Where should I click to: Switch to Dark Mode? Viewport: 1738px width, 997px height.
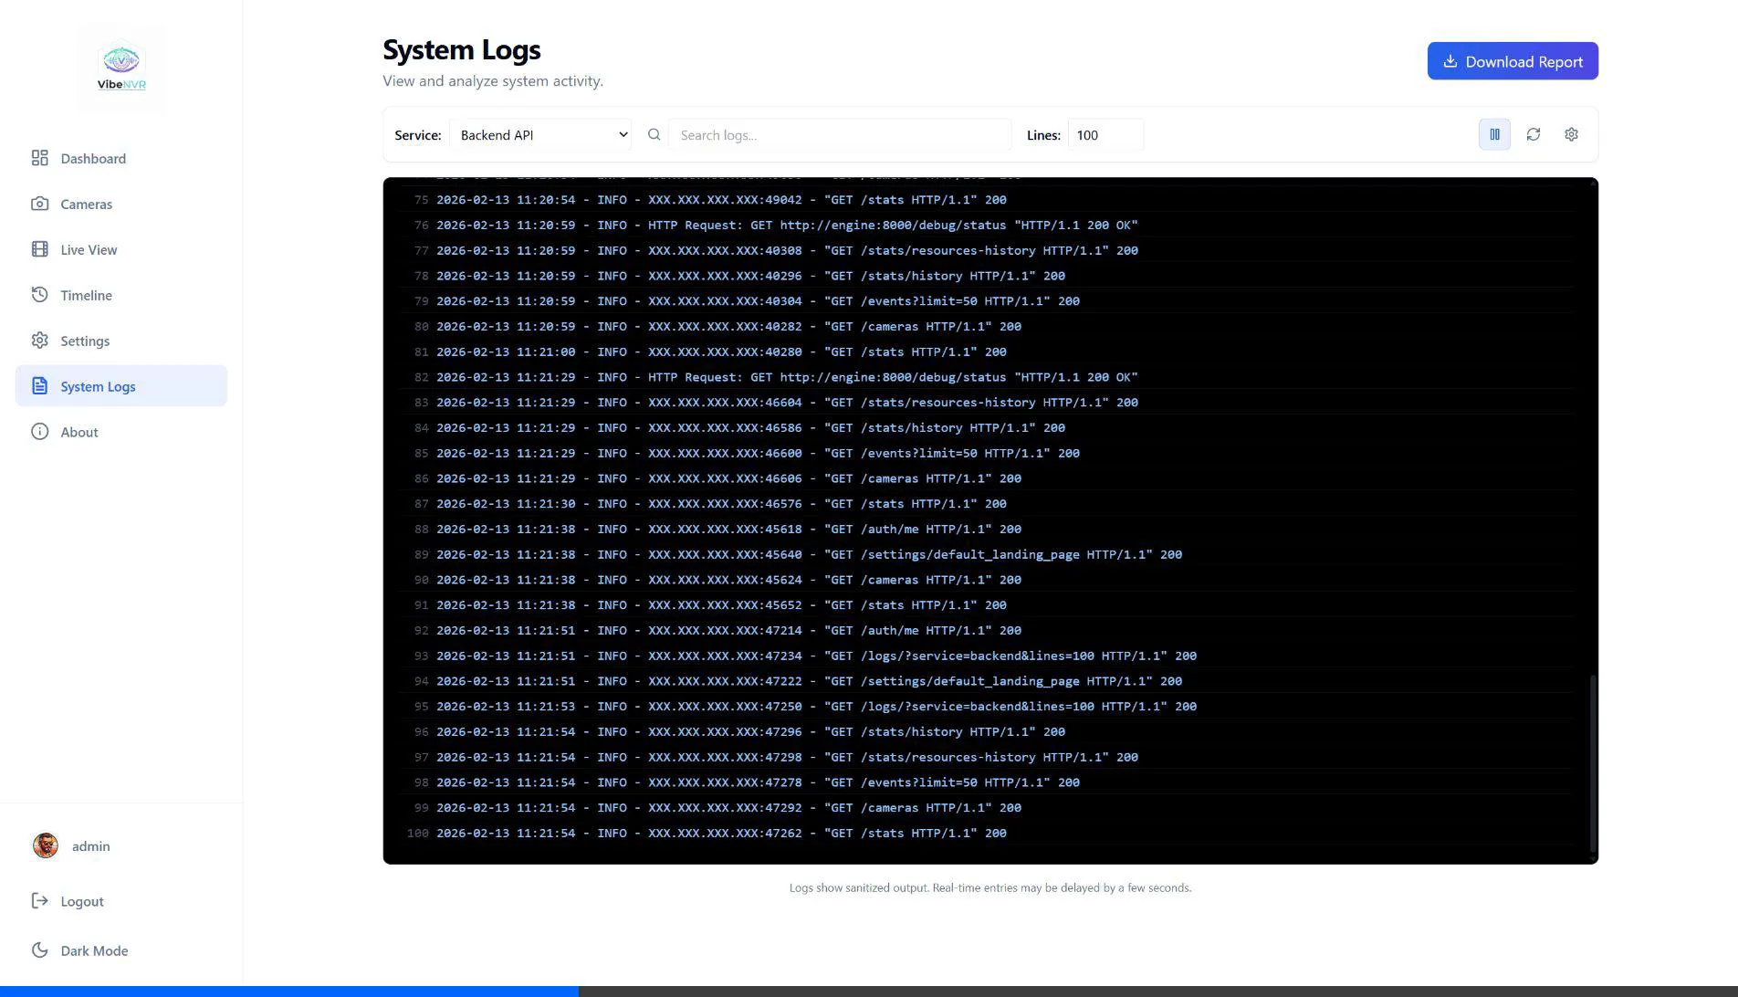click(x=94, y=950)
